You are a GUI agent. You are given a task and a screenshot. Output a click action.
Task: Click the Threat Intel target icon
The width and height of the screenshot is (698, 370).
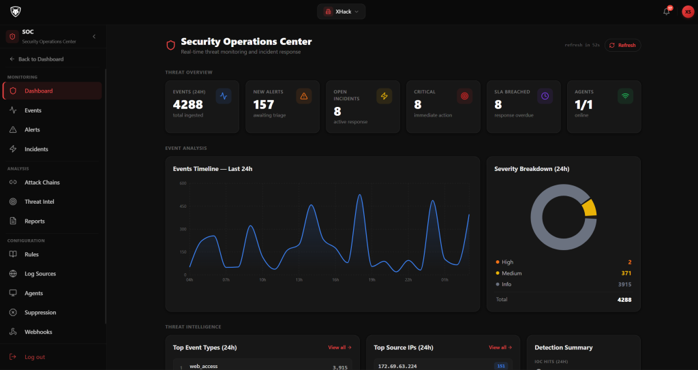pyautogui.click(x=13, y=202)
